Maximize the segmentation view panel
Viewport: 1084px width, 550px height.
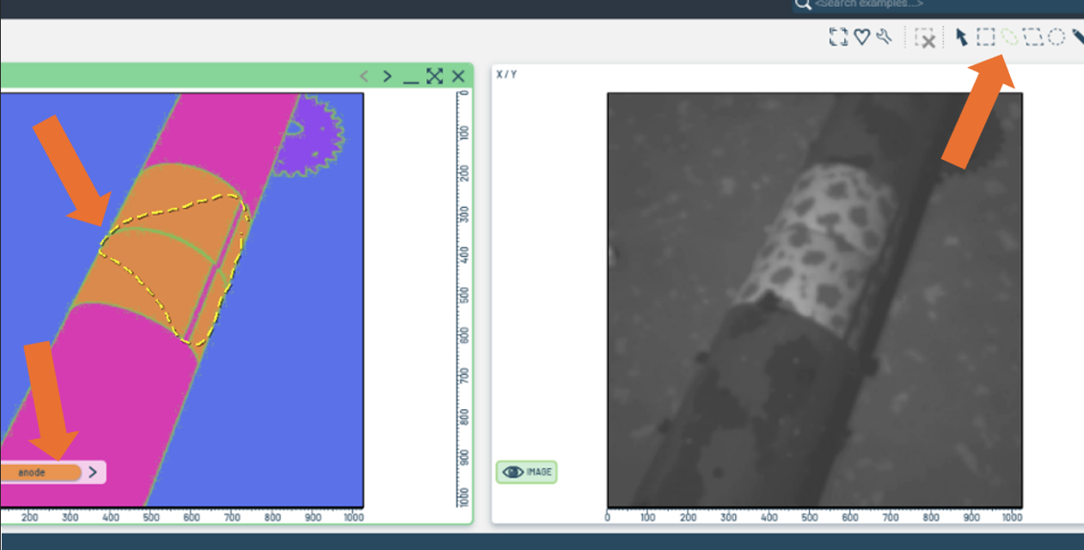[434, 76]
